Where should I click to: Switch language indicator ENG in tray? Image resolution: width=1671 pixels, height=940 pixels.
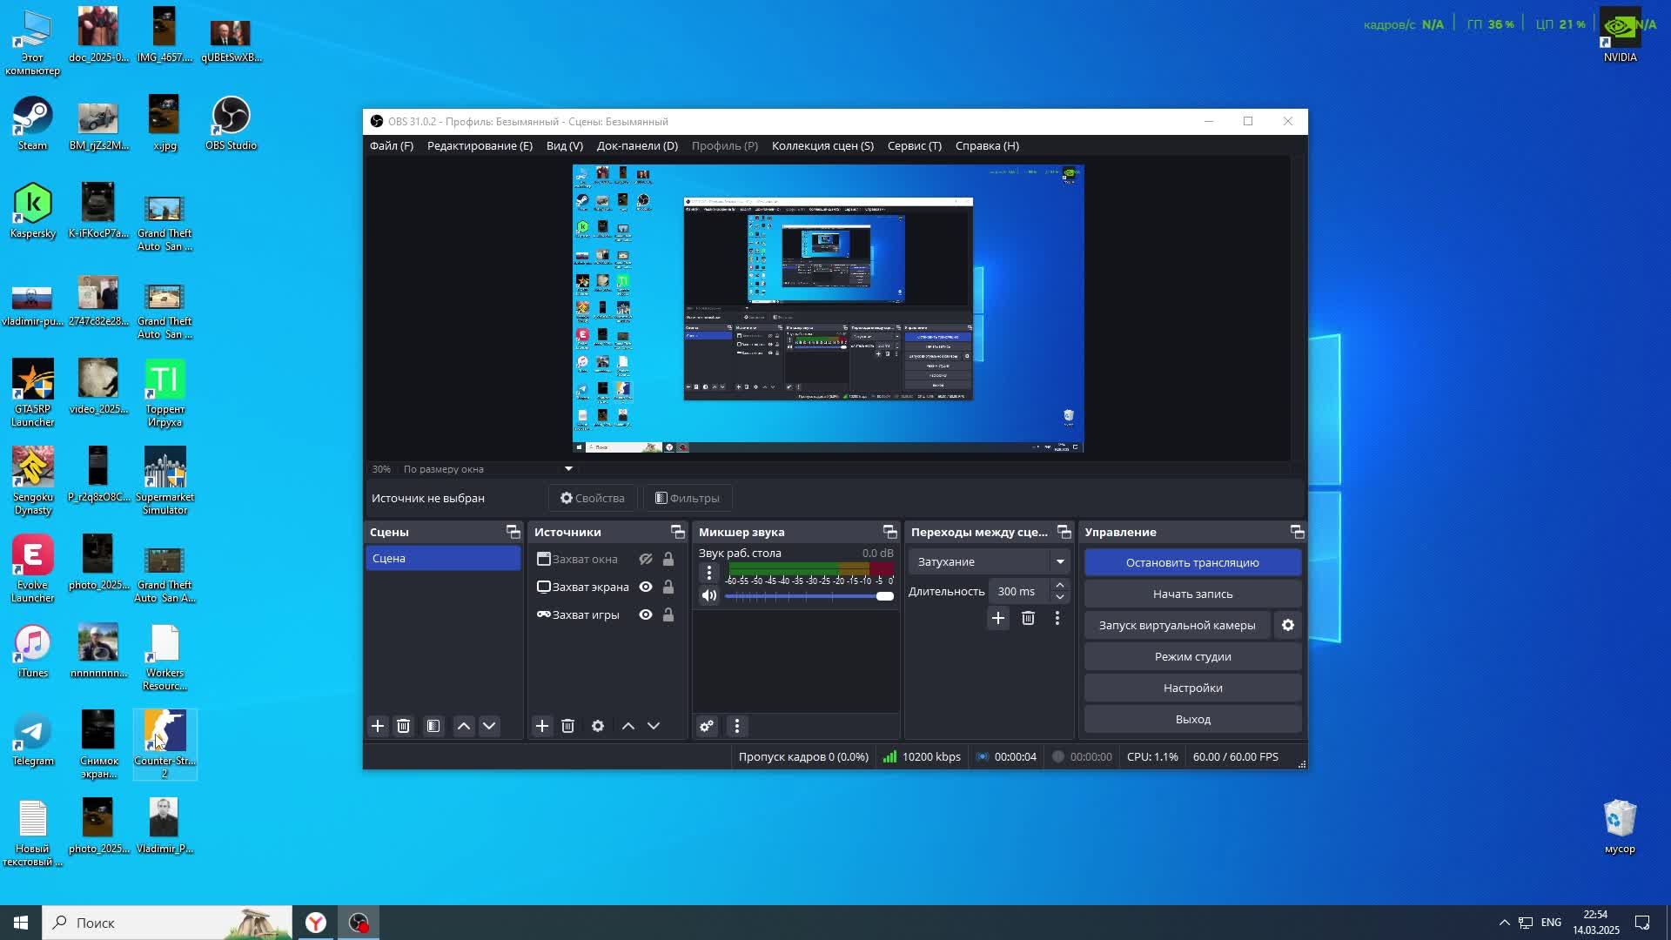tap(1551, 923)
